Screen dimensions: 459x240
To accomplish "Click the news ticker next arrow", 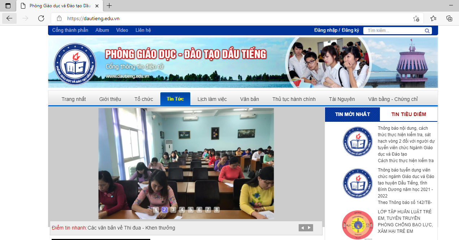I will tap(309, 228).
